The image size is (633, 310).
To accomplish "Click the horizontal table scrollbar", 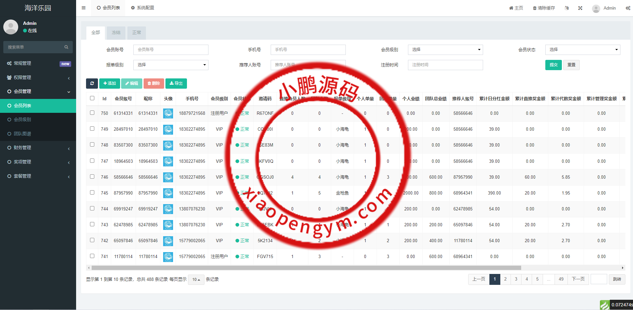I will 306,268.
